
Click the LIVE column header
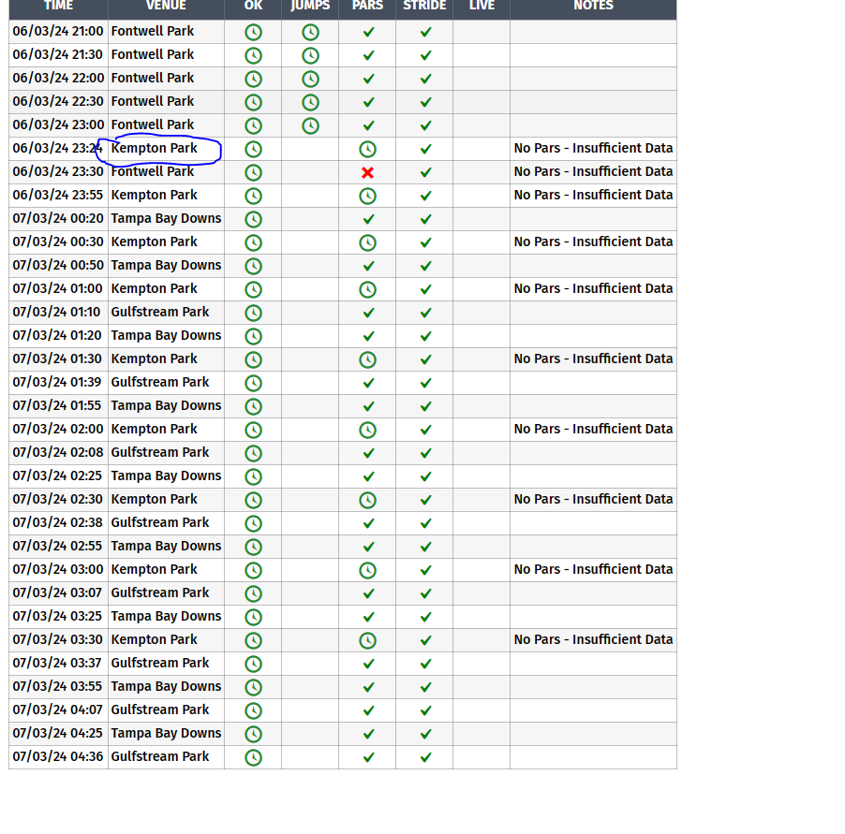482,6
